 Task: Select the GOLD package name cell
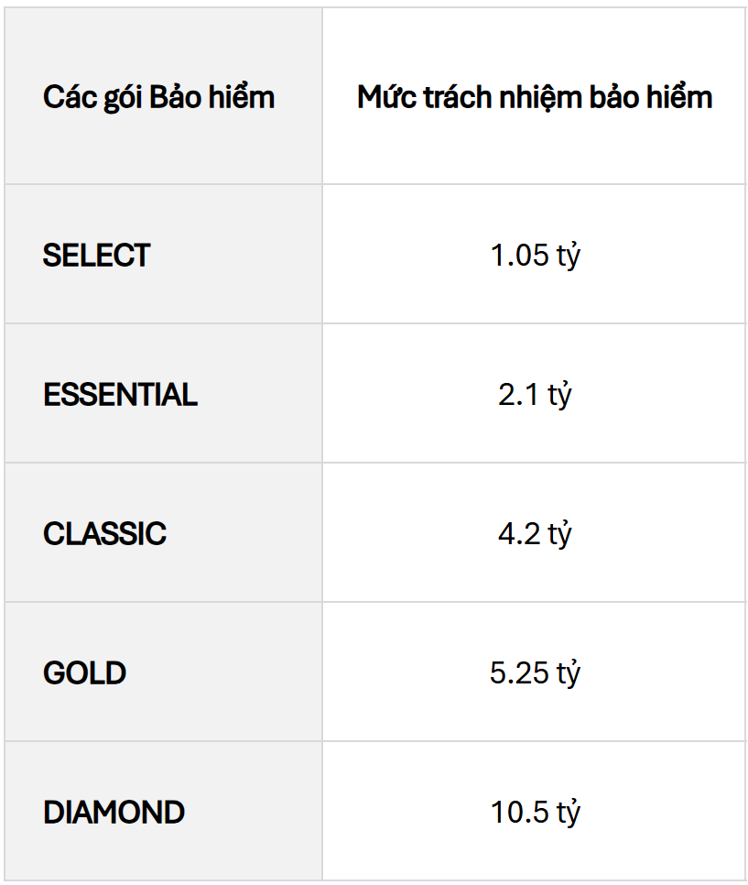84,673
